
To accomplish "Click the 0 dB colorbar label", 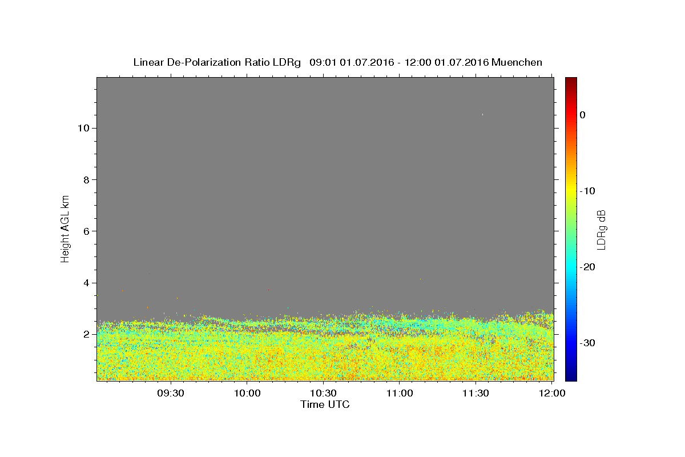I will coord(582,115).
